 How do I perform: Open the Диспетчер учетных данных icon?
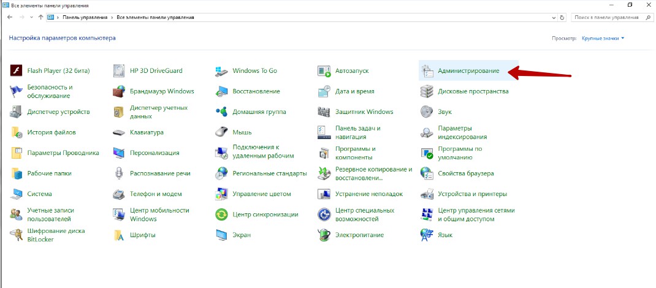tap(119, 112)
